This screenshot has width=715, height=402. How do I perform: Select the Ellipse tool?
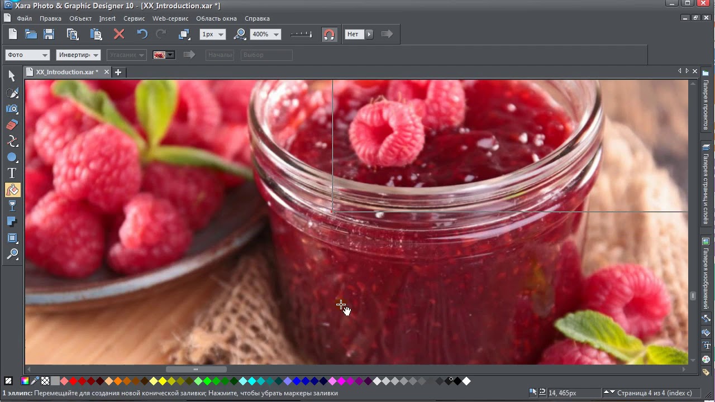click(x=12, y=157)
